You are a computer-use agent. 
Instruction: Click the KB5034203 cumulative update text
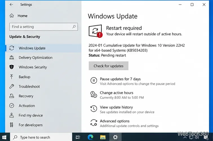click(x=137, y=48)
